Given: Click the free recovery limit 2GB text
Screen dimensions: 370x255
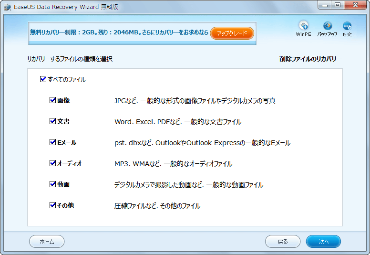Looking at the screenshot, I should (119, 32).
